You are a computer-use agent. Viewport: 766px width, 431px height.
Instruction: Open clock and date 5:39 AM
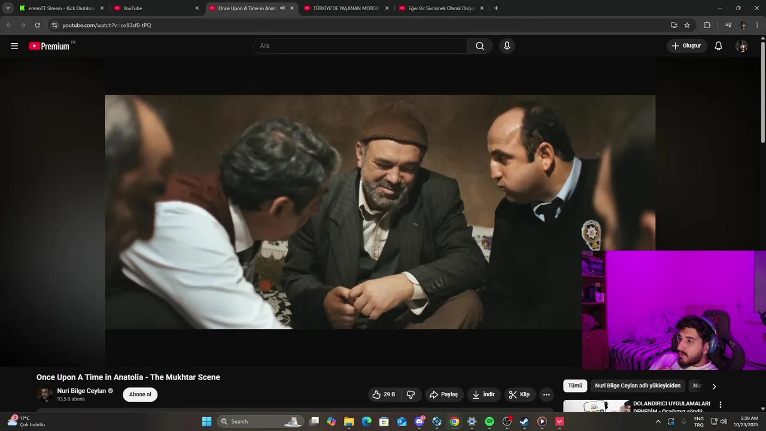[x=749, y=421]
